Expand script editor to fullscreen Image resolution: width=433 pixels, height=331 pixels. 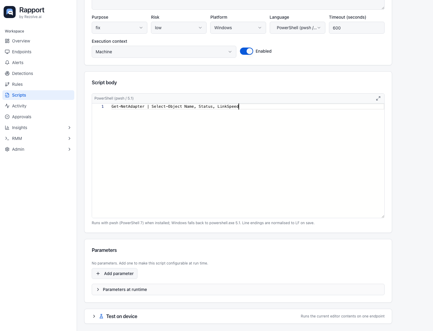(x=378, y=98)
